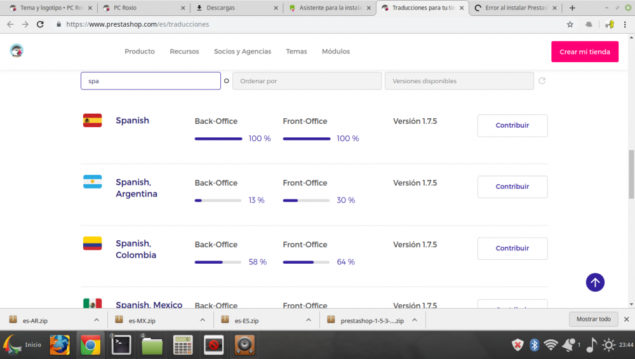Switch to the Error al instalar PrestaShop tab
The image size is (635, 359).
click(514, 8)
